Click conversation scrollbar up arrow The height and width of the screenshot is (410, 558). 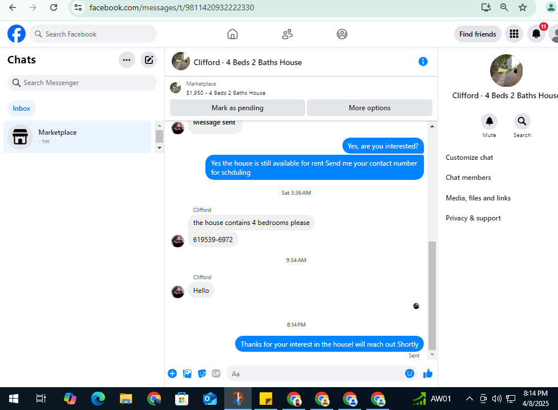pyautogui.click(x=432, y=126)
